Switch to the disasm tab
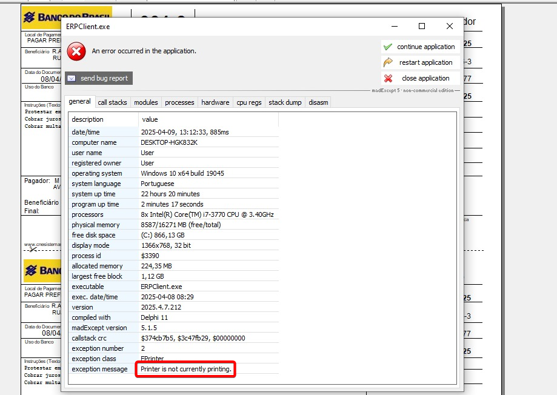 [x=318, y=102]
